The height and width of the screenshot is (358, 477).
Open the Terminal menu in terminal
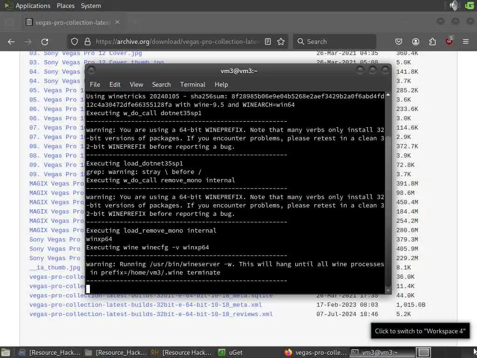click(x=192, y=85)
